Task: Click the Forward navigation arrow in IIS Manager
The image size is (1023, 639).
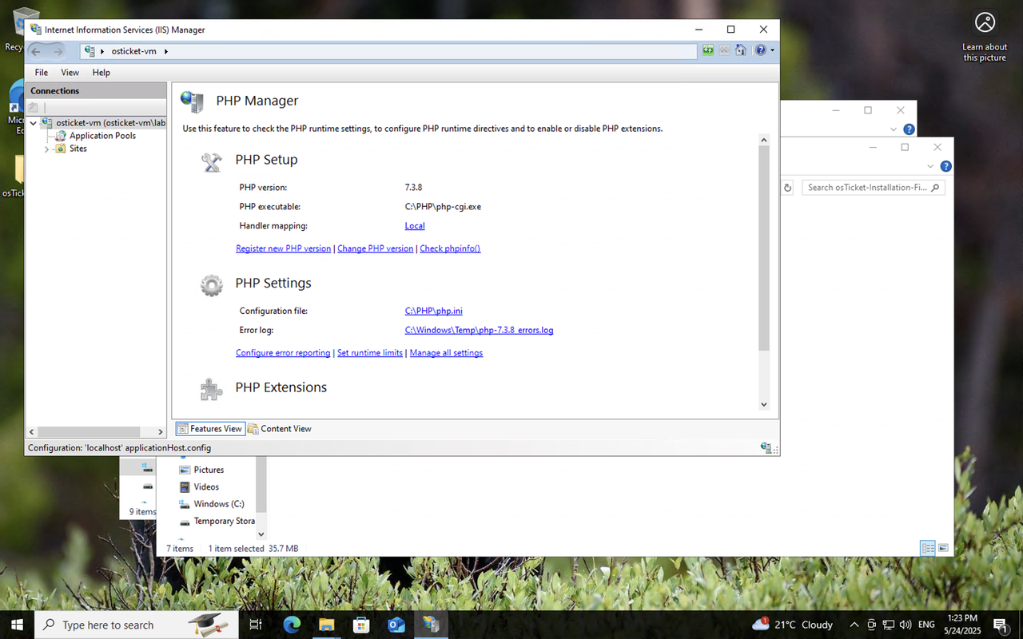Action: (x=58, y=51)
